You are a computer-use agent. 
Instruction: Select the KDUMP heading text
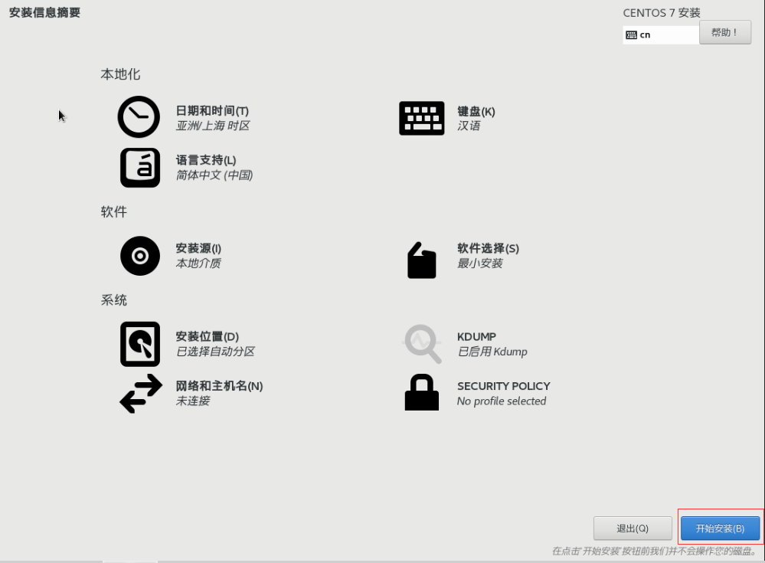point(476,336)
